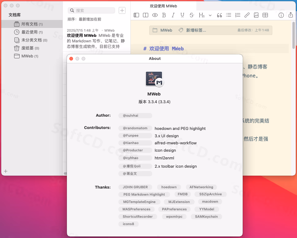The width and height of the screenshot is (297, 238).
Task: Click the wpxmlrpc thanks button
Action: (x=174, y=217)
